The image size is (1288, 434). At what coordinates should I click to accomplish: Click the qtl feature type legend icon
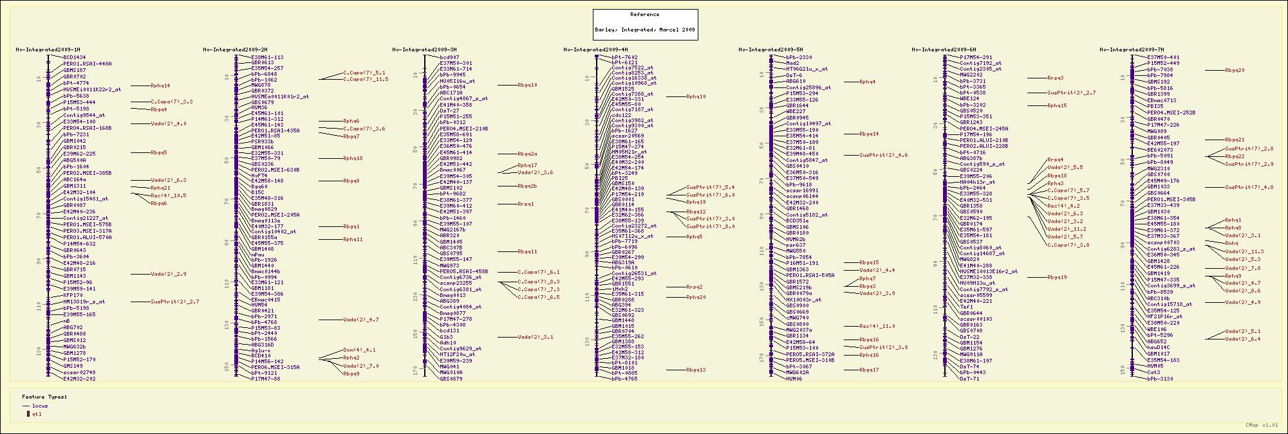(28, 414)
